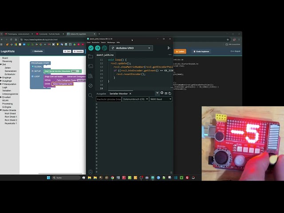Image resolution: width=284 pixels, height=213 pixels.
Task: Open the Windows Start button in taskbar
Action: click(x=48, y=177)
